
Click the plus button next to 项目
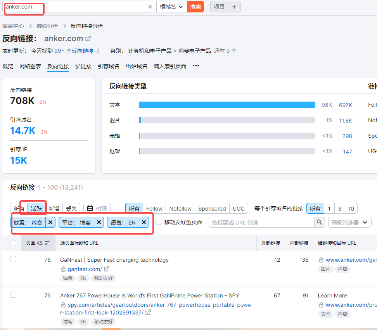234,7
